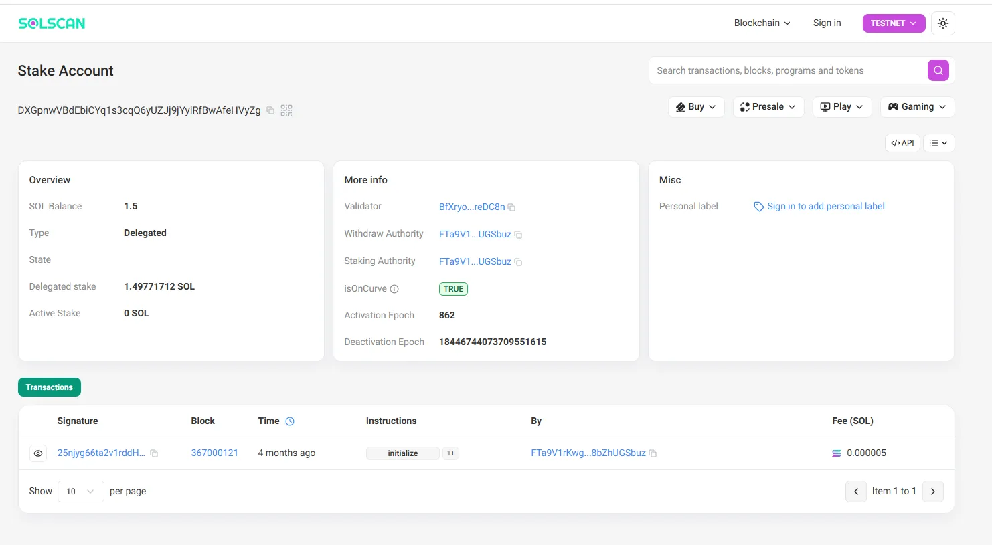The width and height of the screenshot is (992, 545).
Task: Open the list view options dropdown
Action: click(938, 143)
